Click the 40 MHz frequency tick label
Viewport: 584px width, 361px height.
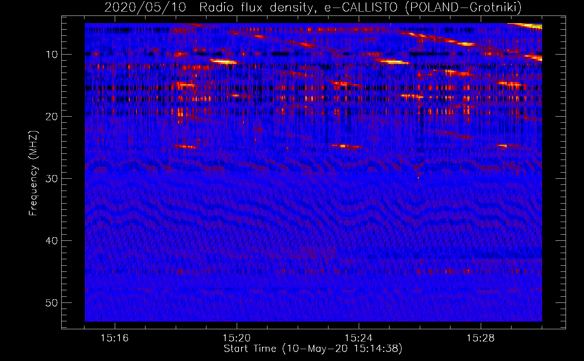point(52,241)
